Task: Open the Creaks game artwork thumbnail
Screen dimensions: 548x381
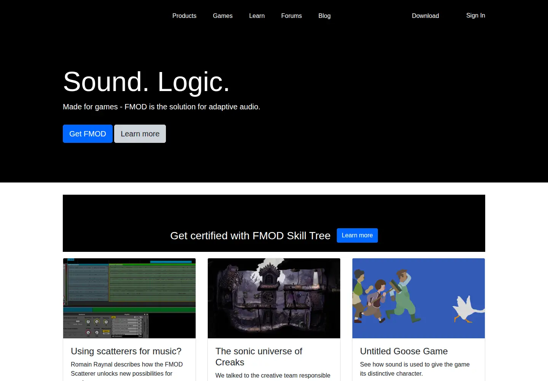Action: coord(274,298)
